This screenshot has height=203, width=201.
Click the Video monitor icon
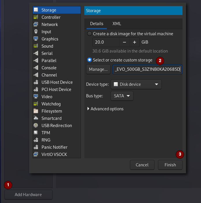click(x=36, y=96)
